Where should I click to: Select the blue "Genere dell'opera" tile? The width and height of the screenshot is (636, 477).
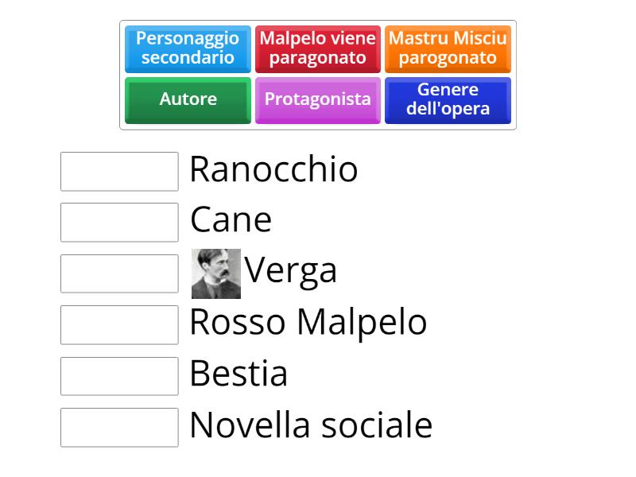click(x=448, y=100)
